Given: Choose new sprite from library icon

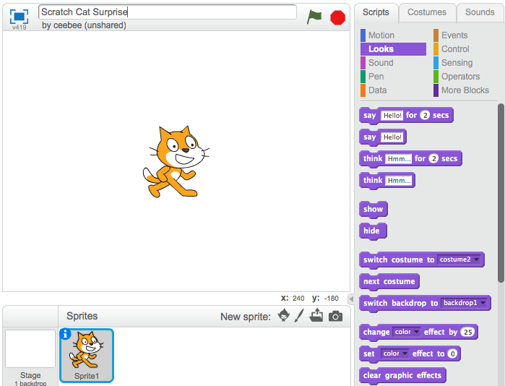Looking at the screenshot, I should [x=284, y=315].
